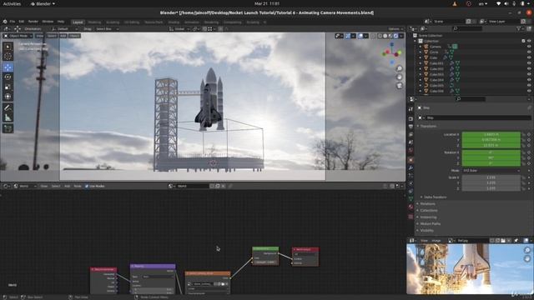The width and height of the screenshot is (534, 300).
Task: Switch to wireframe viewport shading mode
Action: click(380, 36)
